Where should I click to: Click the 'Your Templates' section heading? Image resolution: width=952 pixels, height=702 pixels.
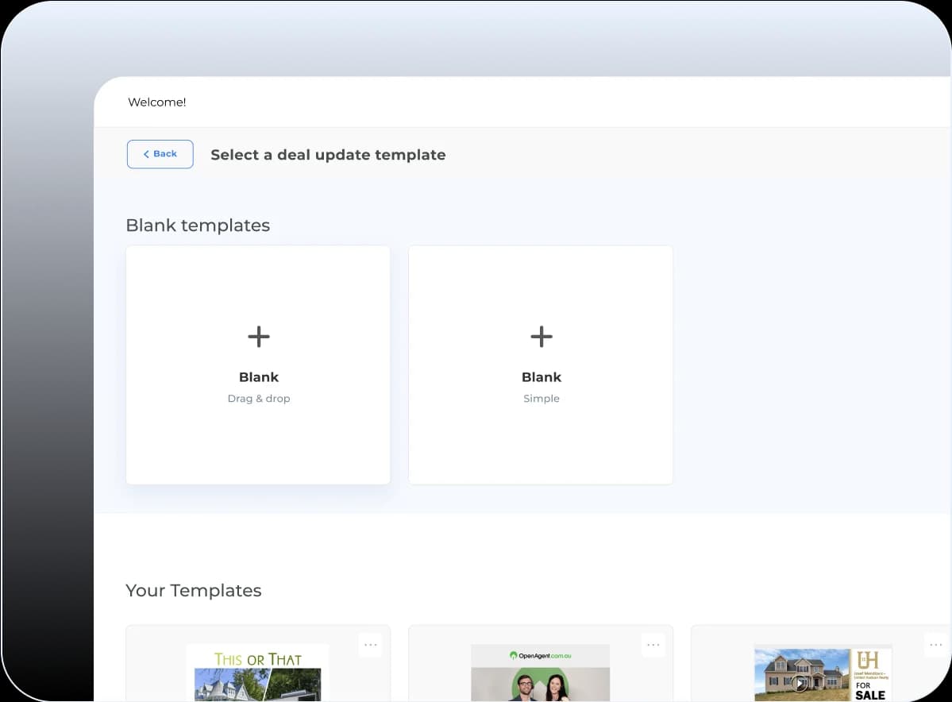coord(194,591)
